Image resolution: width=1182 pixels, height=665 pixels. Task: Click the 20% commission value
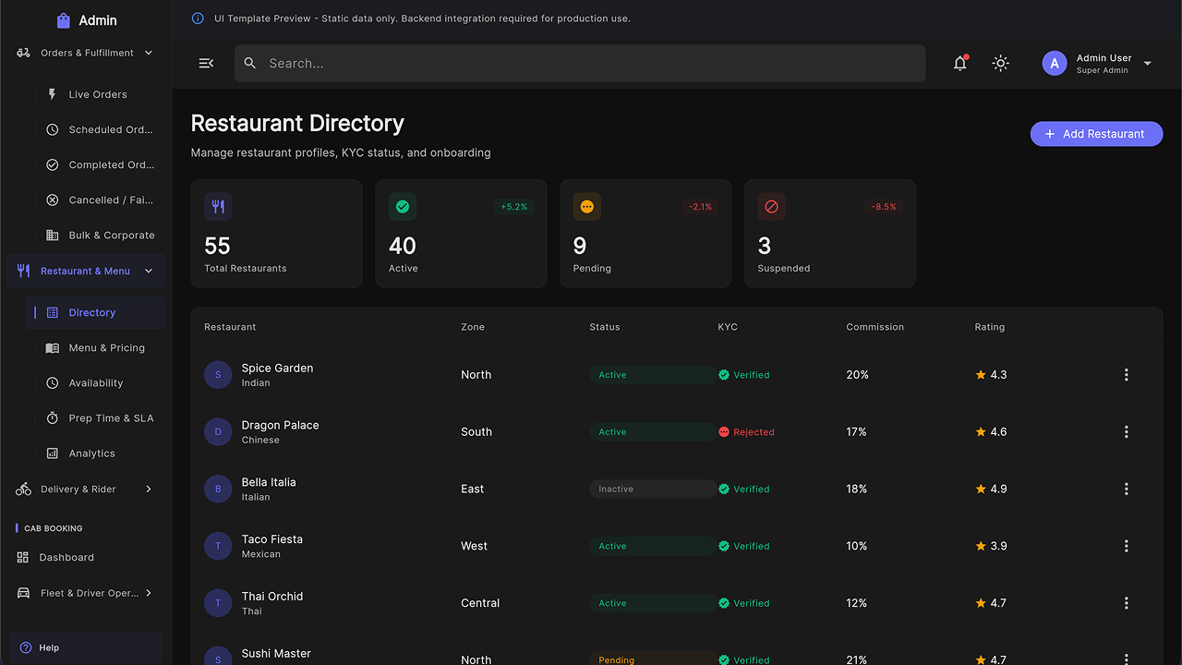[857, 375]
